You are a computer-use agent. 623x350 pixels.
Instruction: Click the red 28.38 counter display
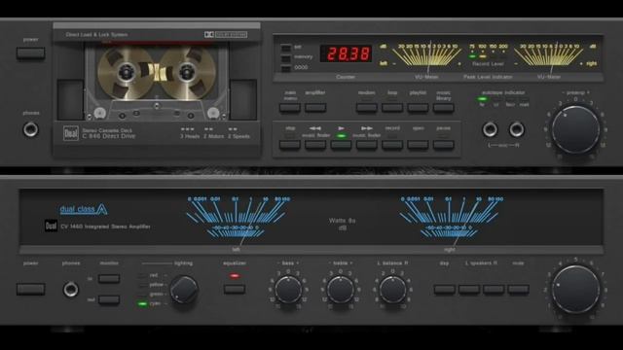[x=347, y=53]
